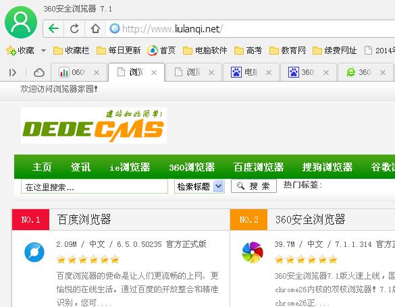This screenshot has width=395, height=307.
Task: Click the colorful 360 browser icon
Action: (x=253, y=252)
